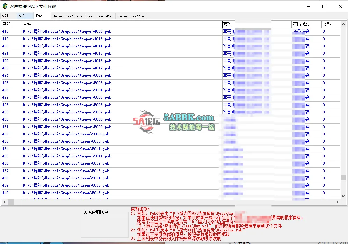This screenshot has width=348, height=244.
Task: Click the 序号 column header
Action: 12,24
